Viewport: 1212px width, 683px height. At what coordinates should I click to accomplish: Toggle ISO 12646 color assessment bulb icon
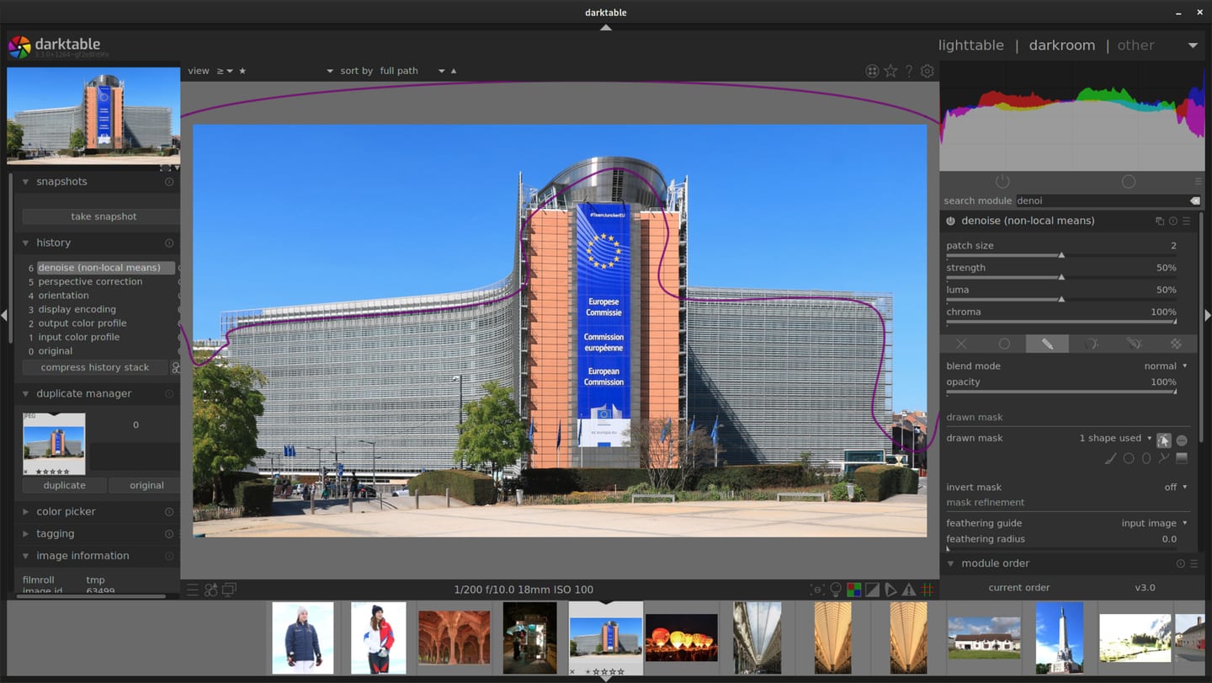[836, 590]
